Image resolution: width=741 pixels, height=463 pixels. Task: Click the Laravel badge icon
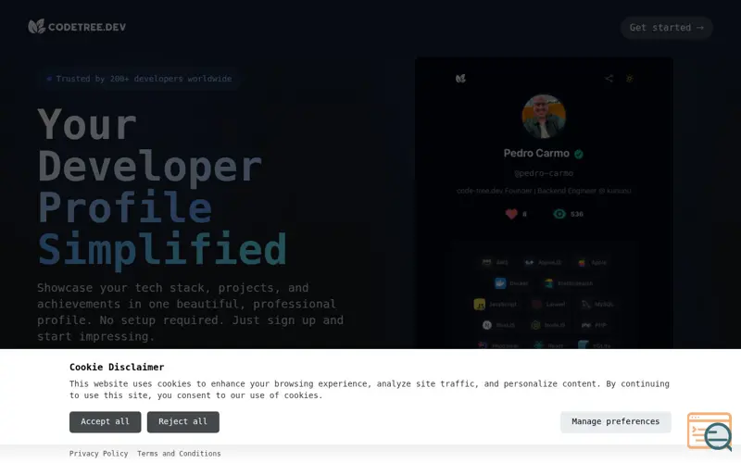pyautogui.click(x=537, y=305)
